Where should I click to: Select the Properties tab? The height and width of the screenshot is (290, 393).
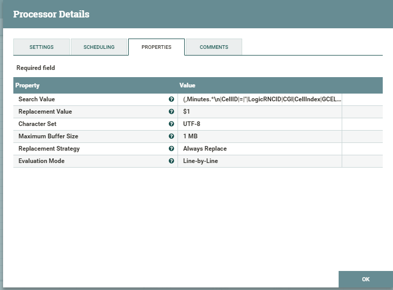(156, 47)
